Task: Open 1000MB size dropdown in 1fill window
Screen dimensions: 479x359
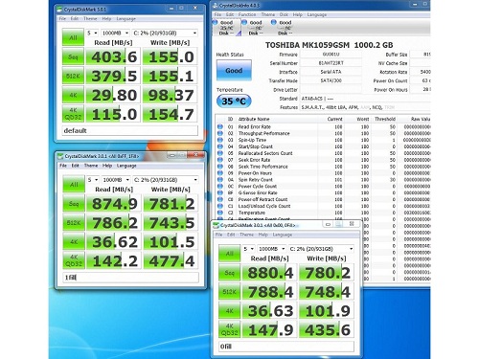Action: [x=116, y=180]
